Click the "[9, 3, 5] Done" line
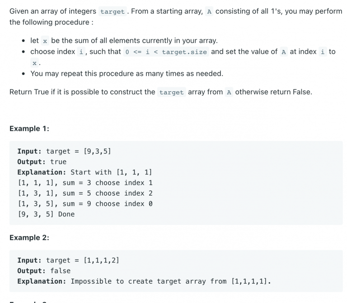This screenshot has height=303, width=347. pos(46,214)
